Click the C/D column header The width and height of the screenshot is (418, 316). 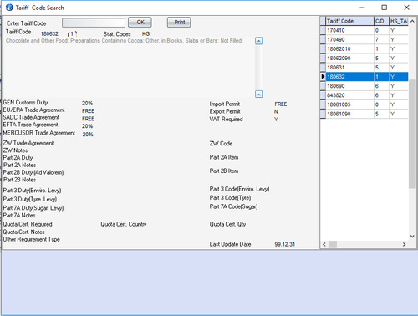(x=381, y=21)
